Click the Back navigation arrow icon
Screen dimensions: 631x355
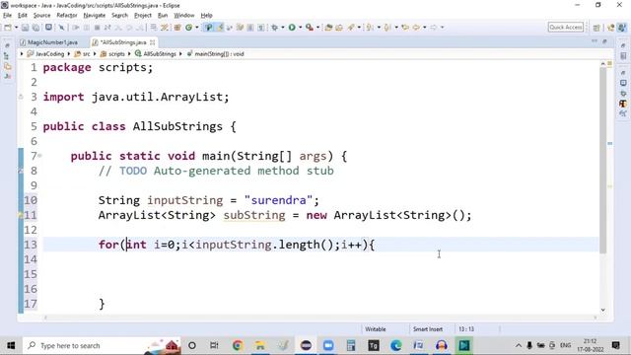pyautogui.click(x=416, y=28)
